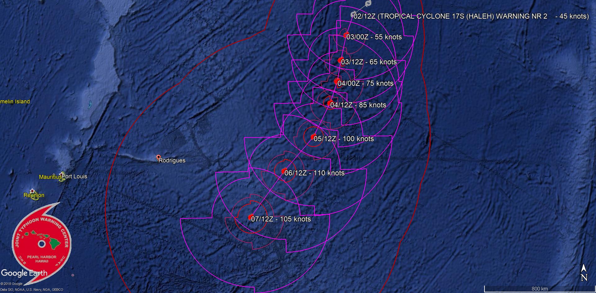Click the '06/12Z - 110 knots' label

click(x=314, y=173)
